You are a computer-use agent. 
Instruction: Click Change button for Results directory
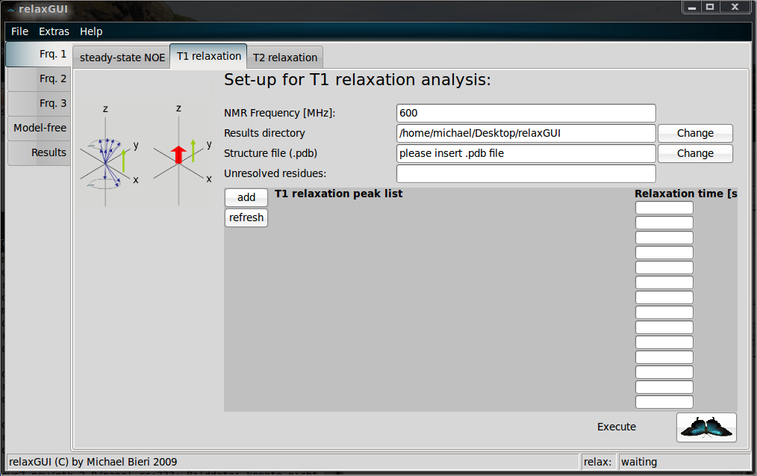[x=695, y=133]
